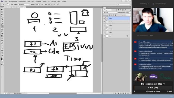Screen dimensions: 174x98
Task: Filter layers by adjustment layer icon
Action: [119, 10]
